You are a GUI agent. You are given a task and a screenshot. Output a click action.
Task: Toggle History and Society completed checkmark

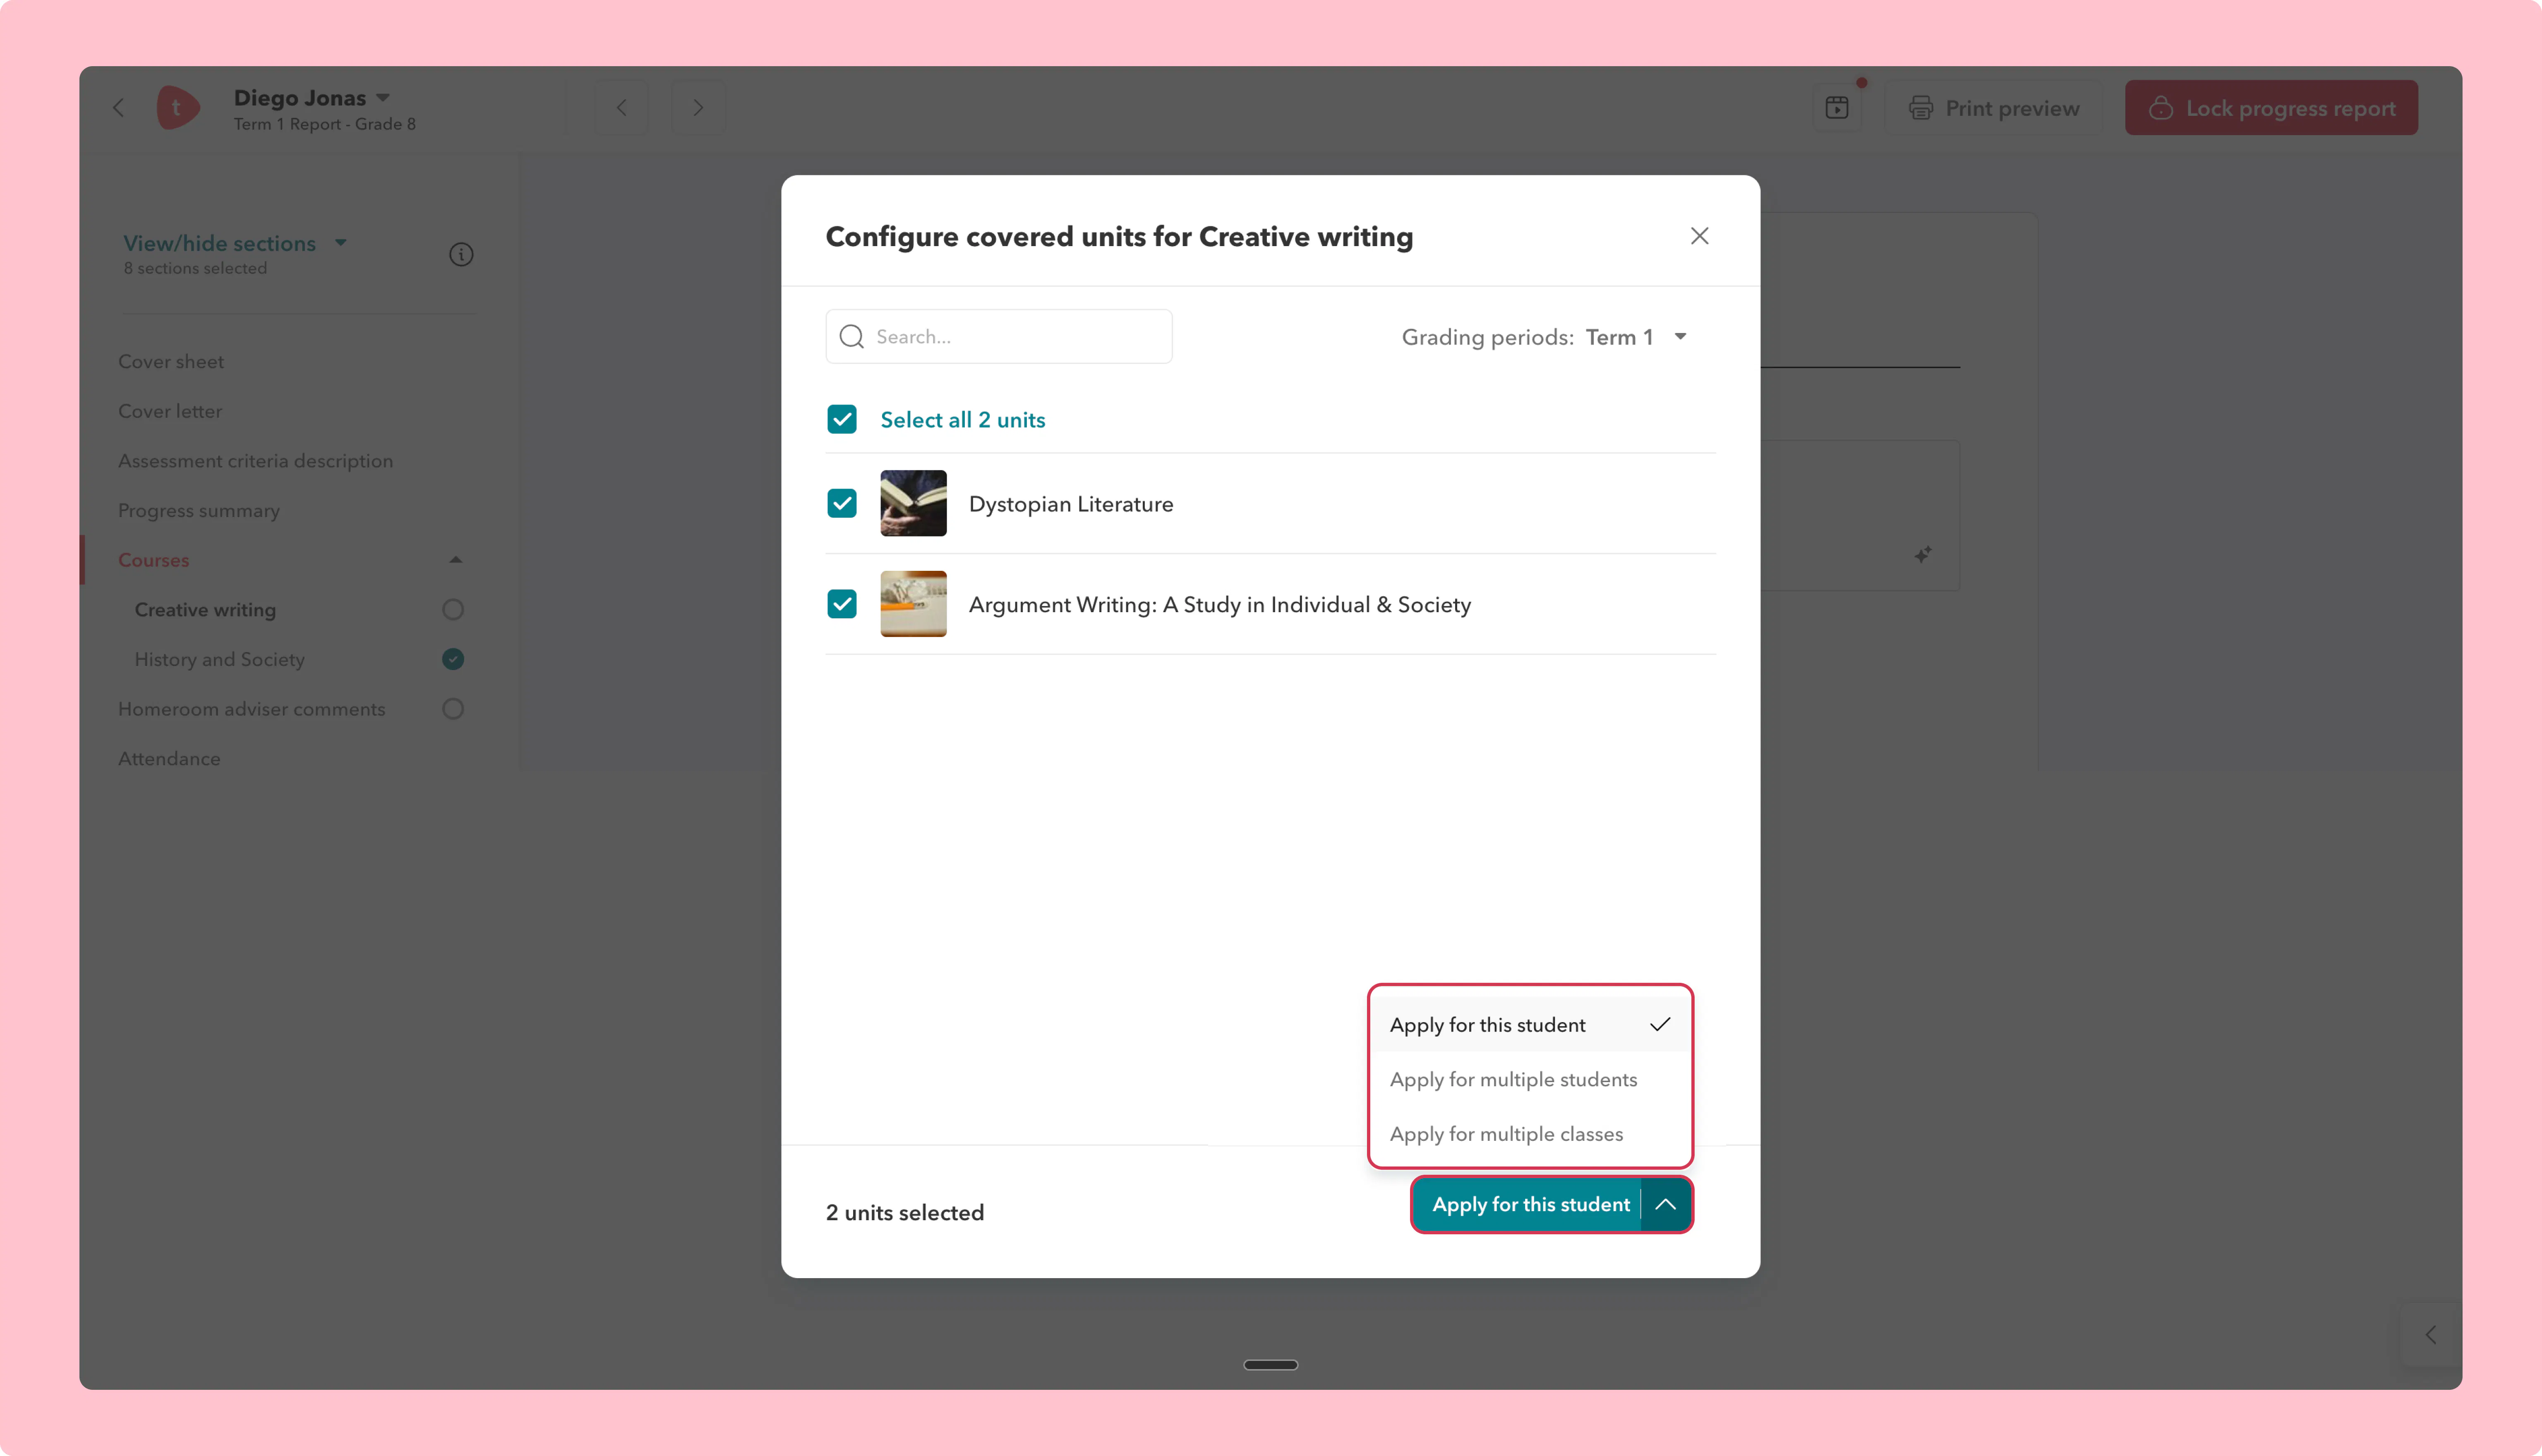click(x=453, y=659)
